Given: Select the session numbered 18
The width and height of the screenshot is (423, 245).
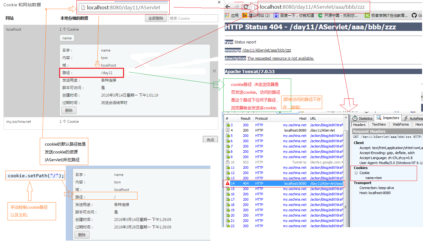Looking at the screenshot, I should 284,205.
